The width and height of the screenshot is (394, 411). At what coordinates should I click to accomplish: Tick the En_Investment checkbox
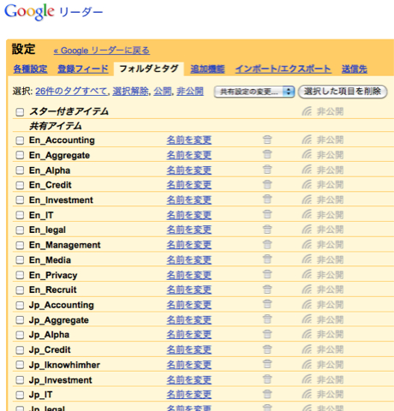coord(20,200)
